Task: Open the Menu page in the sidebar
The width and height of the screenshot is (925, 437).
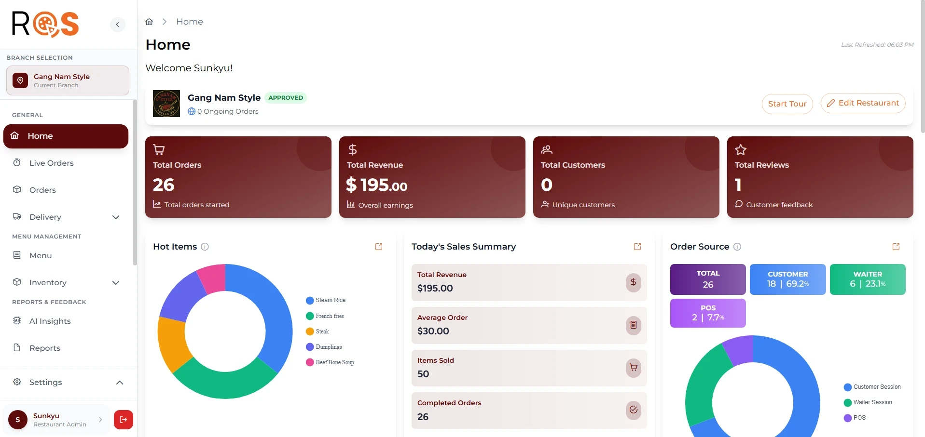Action: (66, 255)
